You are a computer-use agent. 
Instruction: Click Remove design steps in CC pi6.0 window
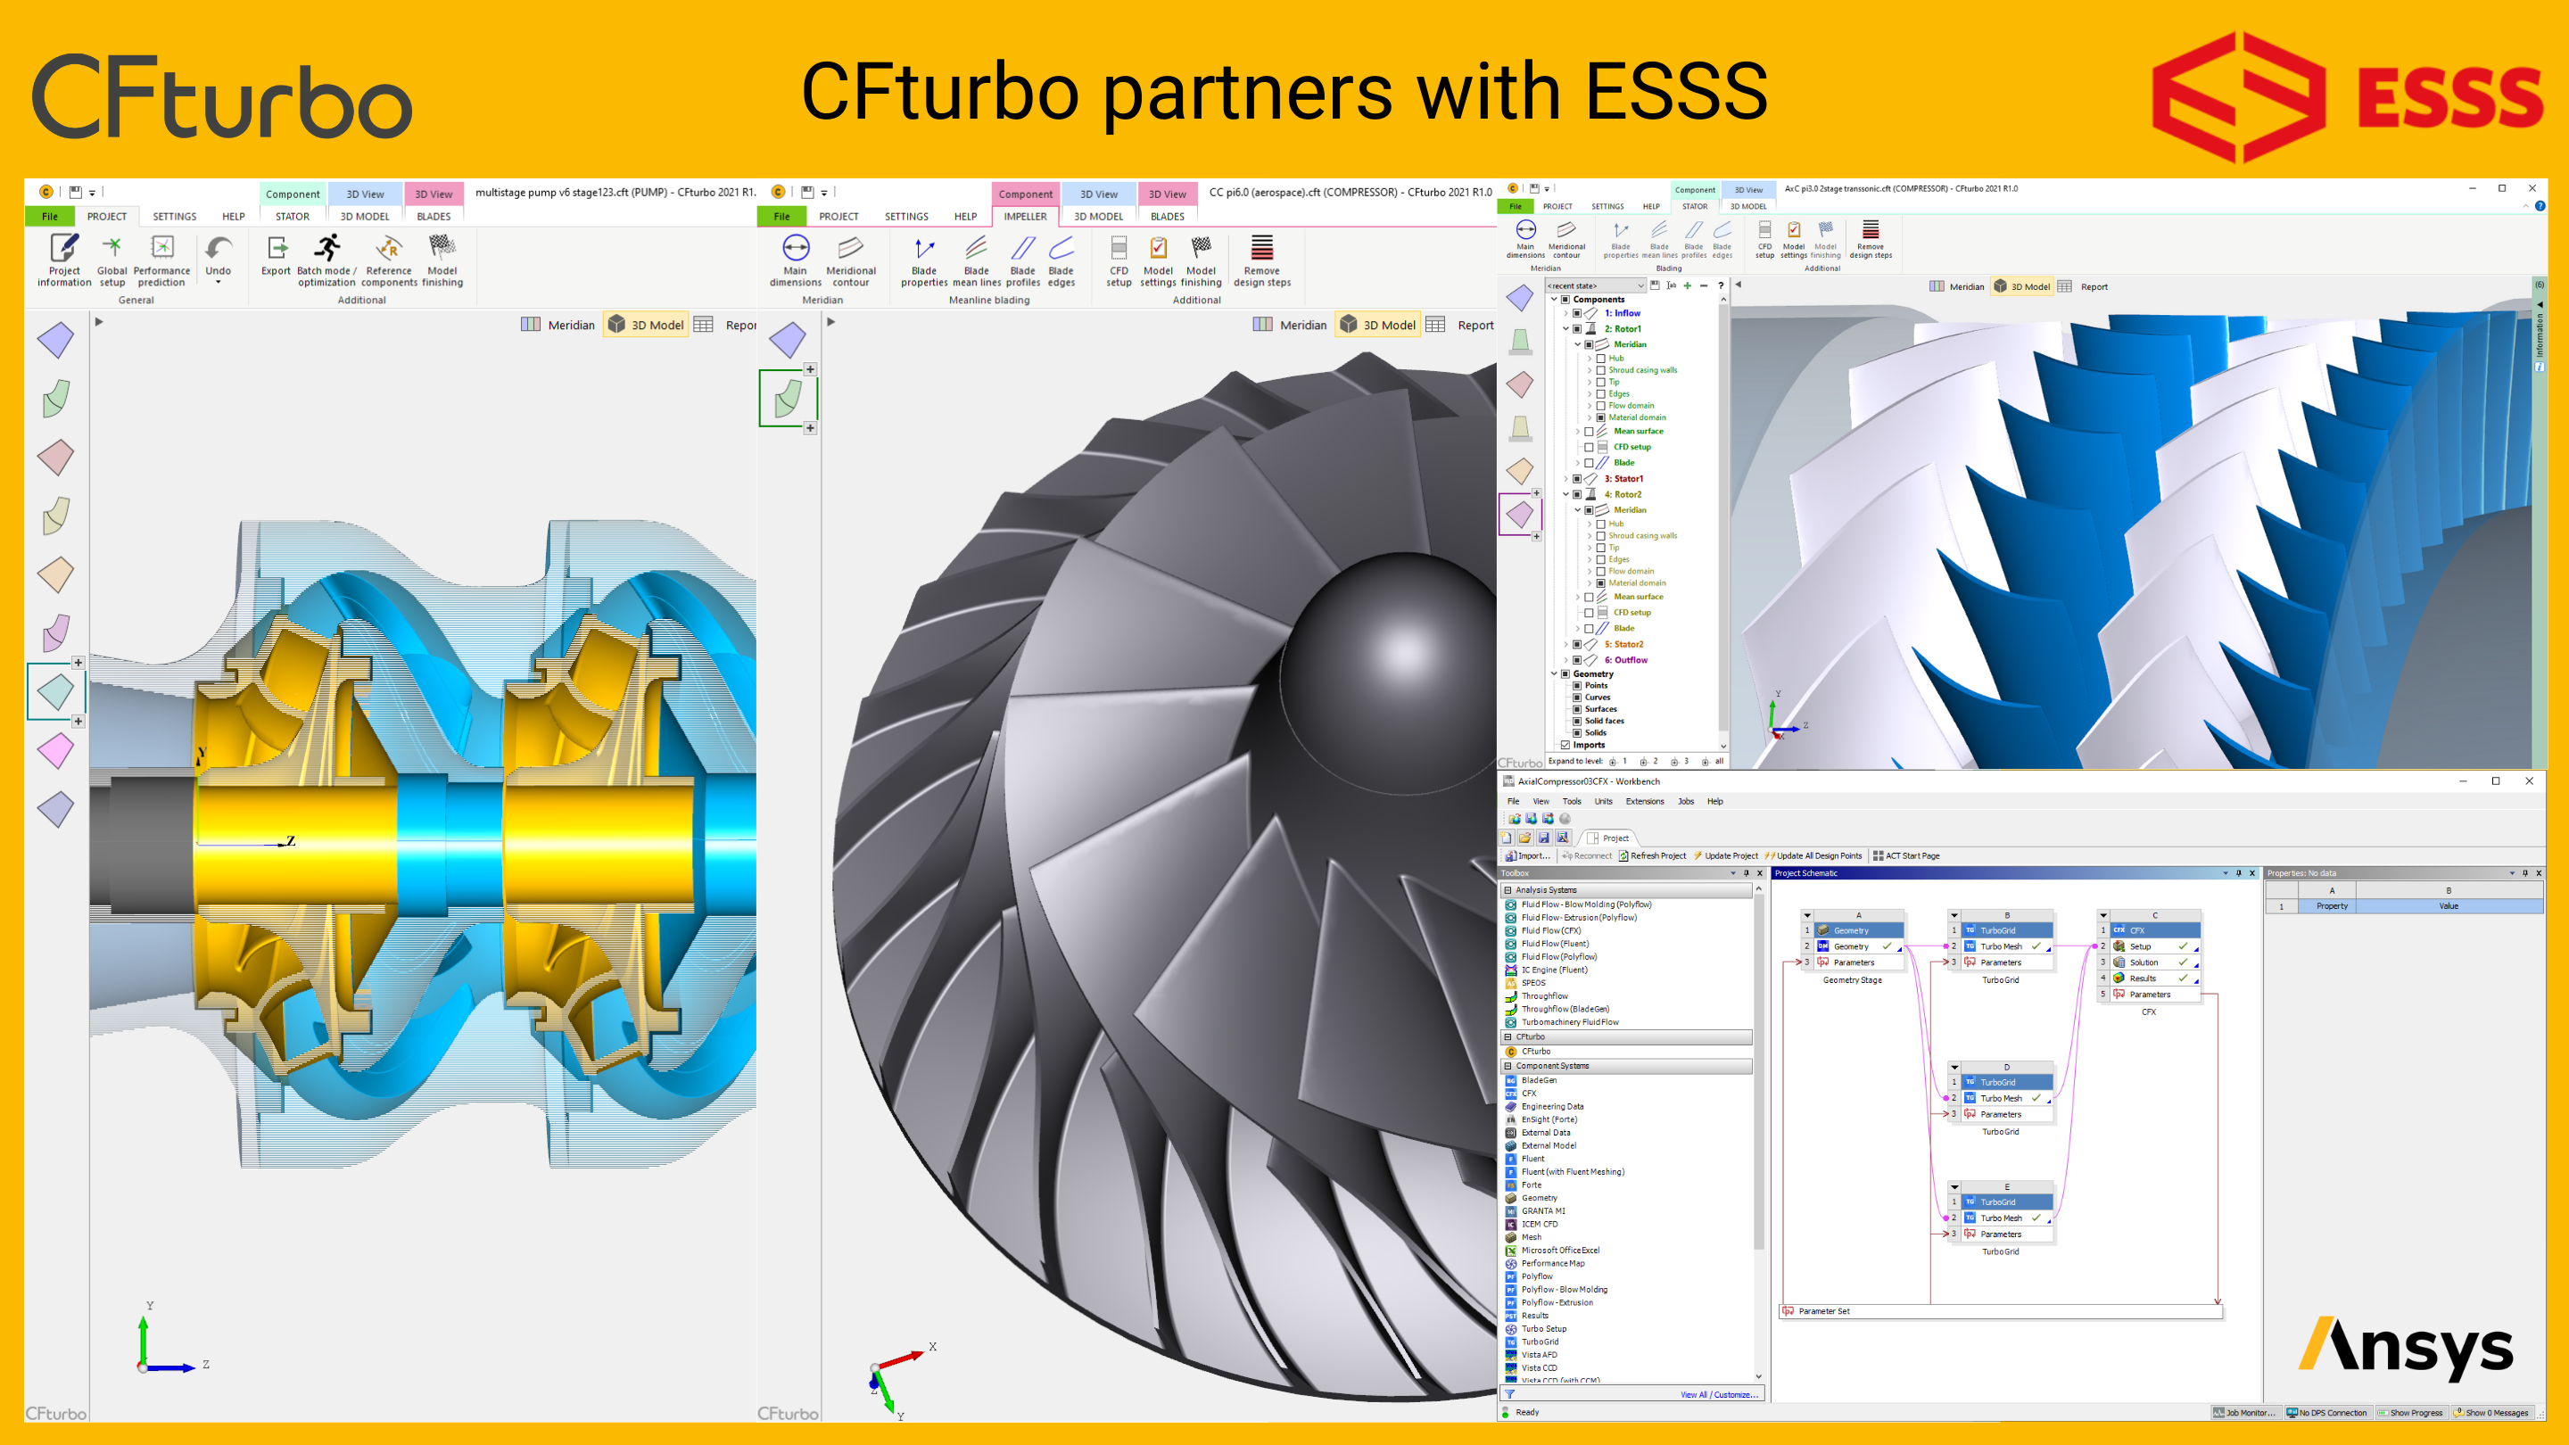1261,261
